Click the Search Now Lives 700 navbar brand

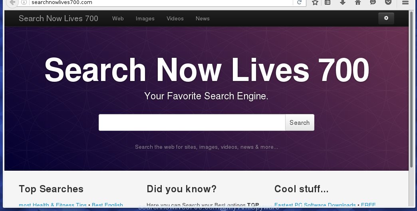(x=58, y=18)
